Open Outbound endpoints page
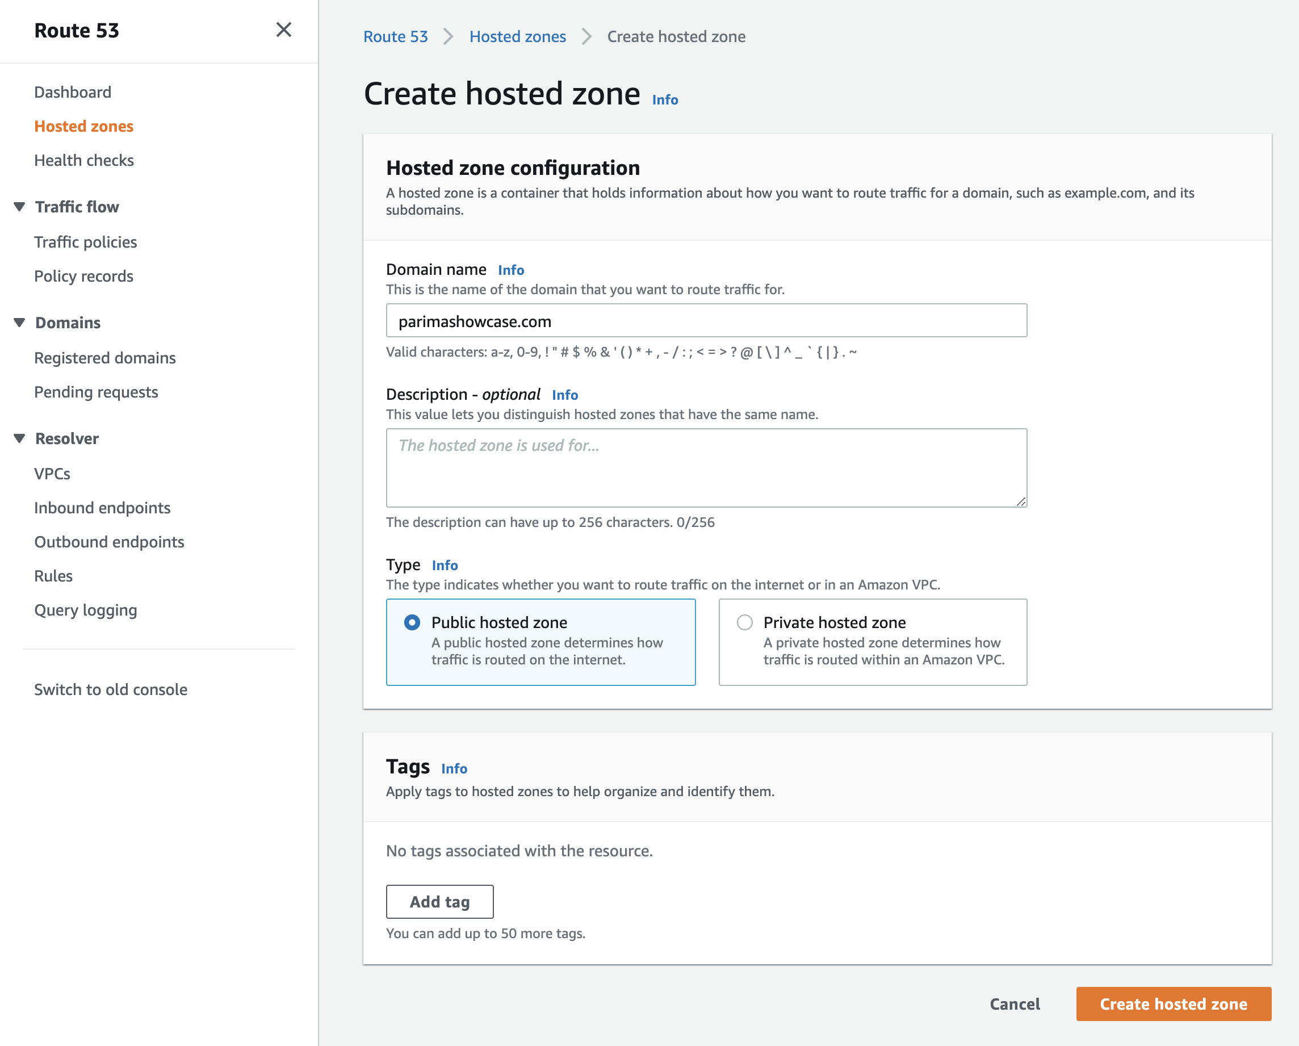The height and width of the screenshot is (1046, 1299). point(109,542)
